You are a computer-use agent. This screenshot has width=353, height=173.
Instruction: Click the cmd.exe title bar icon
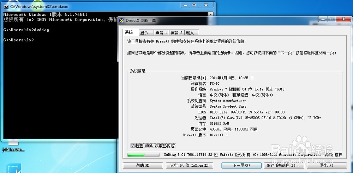coord(6,7)
